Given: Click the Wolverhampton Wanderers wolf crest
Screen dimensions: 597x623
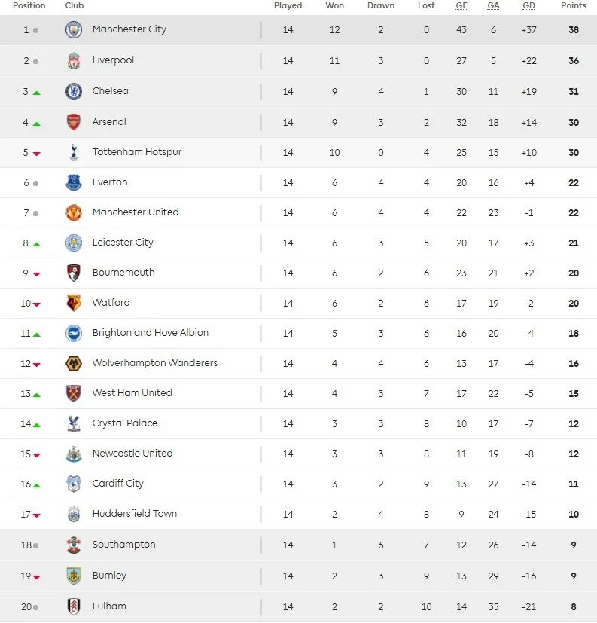Looking at the screenshot, I should [x=73, y=363].
